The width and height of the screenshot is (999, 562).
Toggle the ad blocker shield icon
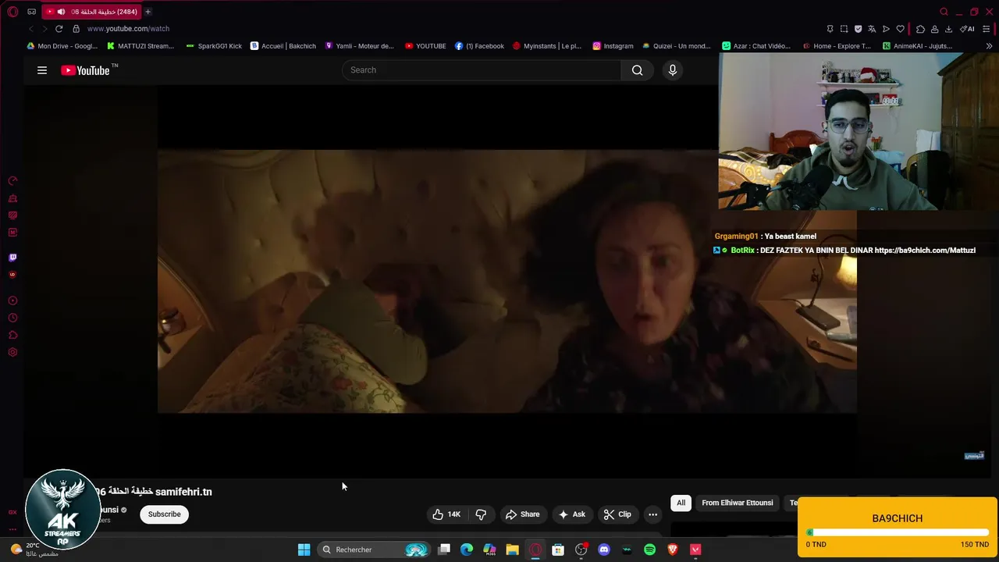point(858,29)
